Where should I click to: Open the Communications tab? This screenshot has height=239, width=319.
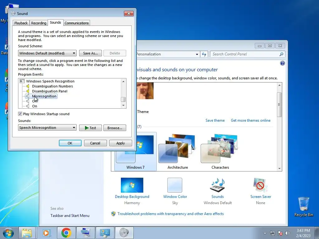coord(77,23)
